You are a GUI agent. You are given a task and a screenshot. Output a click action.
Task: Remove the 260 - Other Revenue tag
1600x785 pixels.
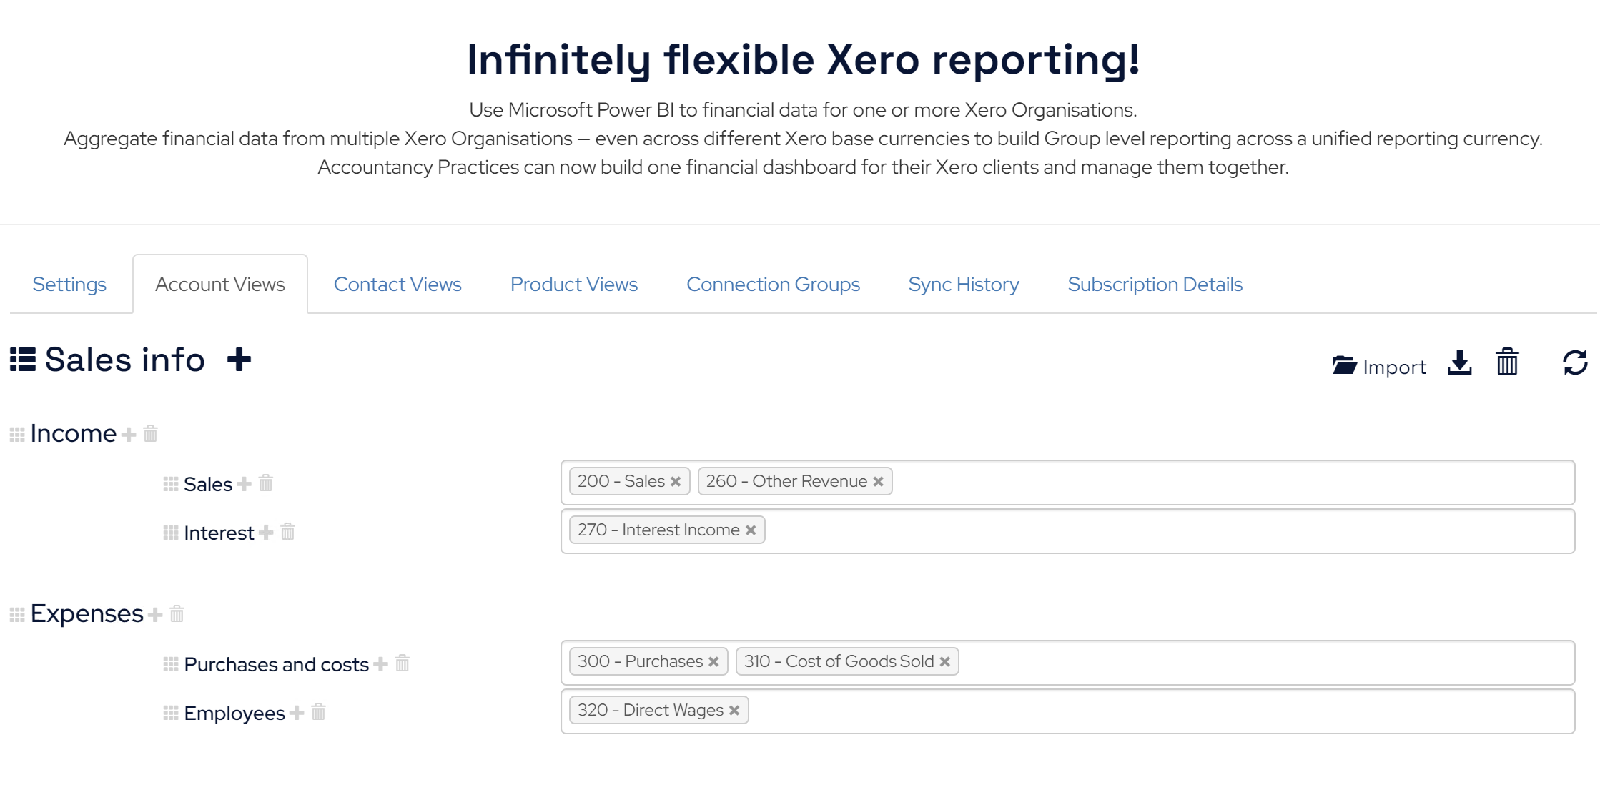click(x=877, y=482)
